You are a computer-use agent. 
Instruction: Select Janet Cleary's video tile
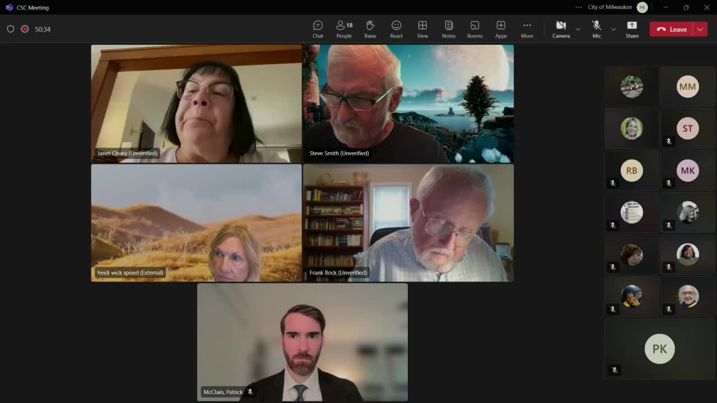tap(197, 104)
